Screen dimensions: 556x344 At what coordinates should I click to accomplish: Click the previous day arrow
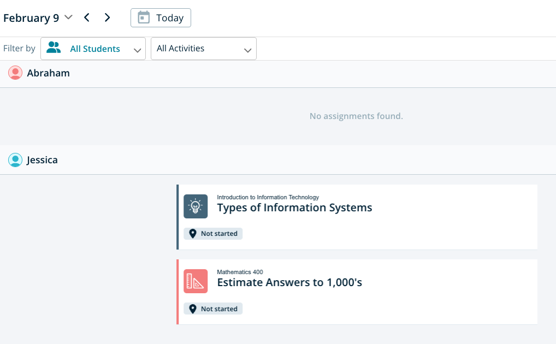(86, 17)
